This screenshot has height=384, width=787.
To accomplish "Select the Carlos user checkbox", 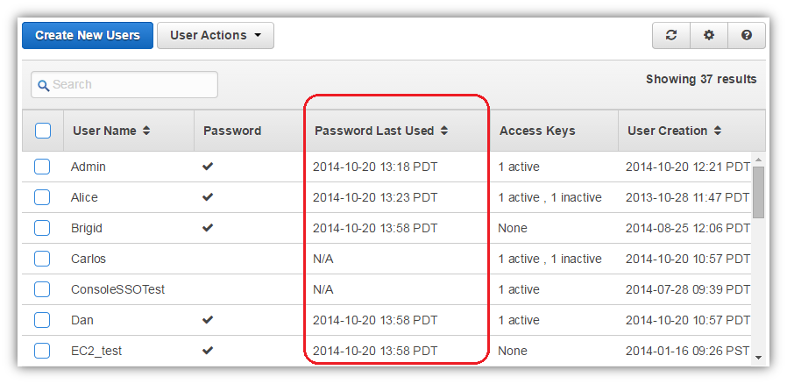I will [42, 259].
